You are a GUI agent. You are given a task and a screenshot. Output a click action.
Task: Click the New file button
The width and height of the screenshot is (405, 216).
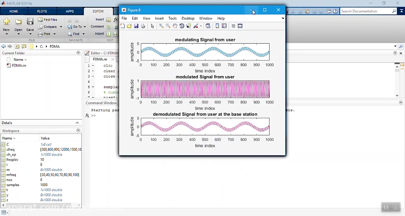click(6, 24)
